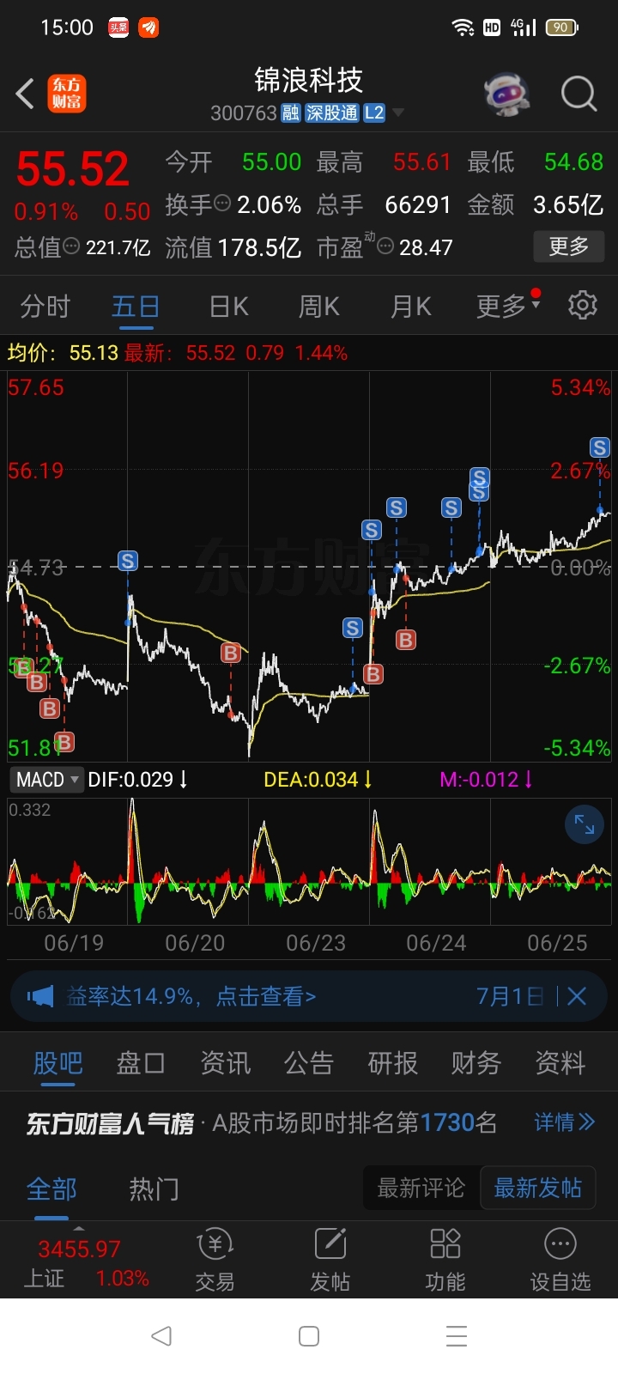Tap the L2 level badge
The width and height of the screenshot is (618, 1374).
point(374,113)
